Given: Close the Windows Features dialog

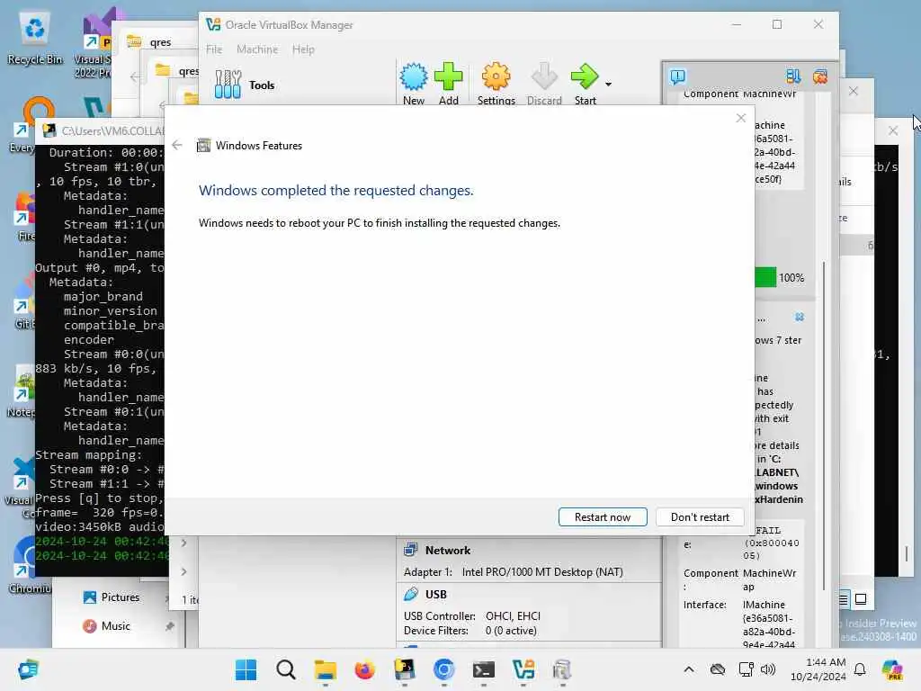Looking at the screenshot, I should coord(741,118).
